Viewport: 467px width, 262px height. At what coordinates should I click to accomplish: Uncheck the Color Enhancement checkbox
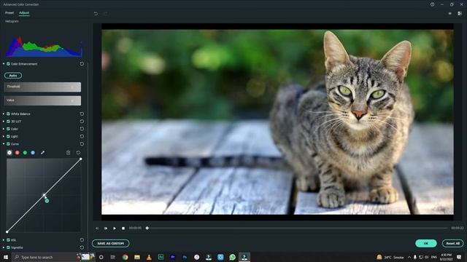[x=8, y=63]
